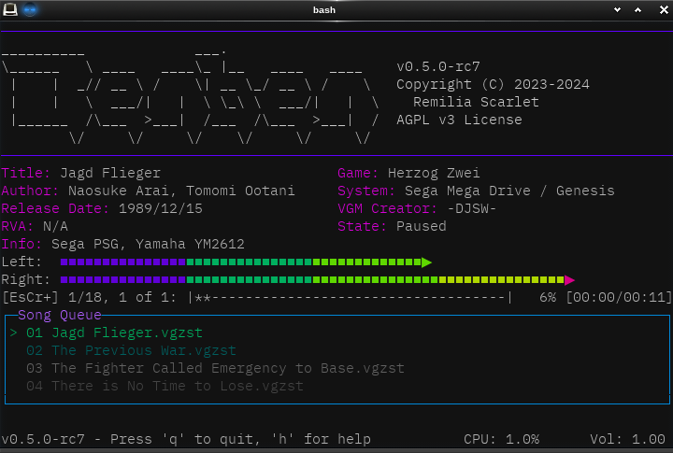The image size is (673, 453).
Task: Click the '[00:00/00:11]' time readout
Action: click(x=619, y=297)
